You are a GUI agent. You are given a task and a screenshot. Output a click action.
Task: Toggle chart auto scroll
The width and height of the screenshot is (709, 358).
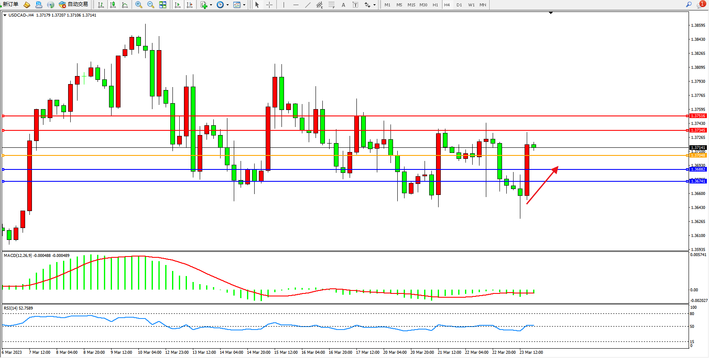[178, 5]
